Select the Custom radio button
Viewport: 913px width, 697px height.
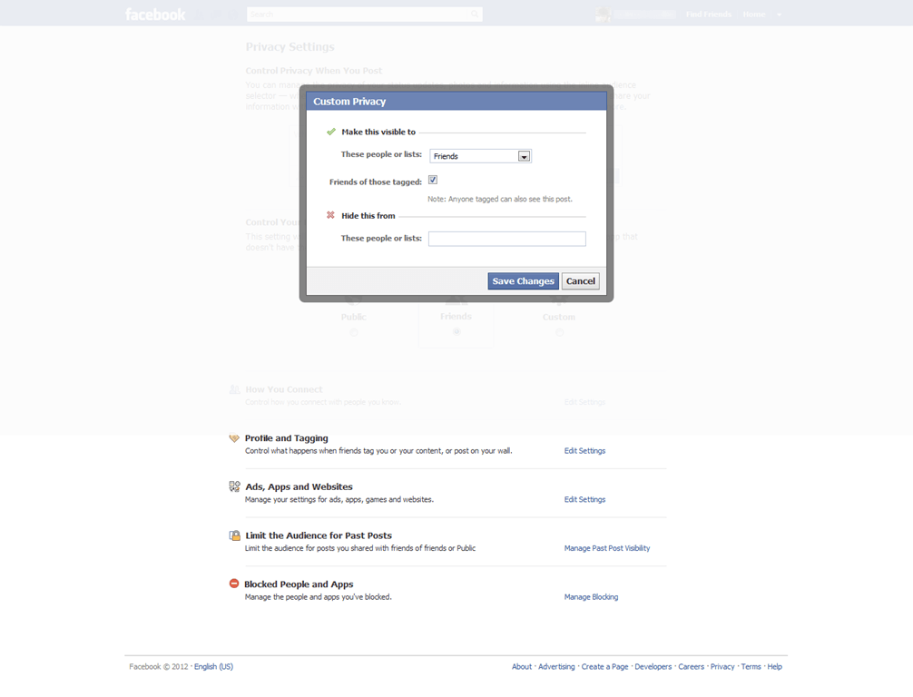pyautogui.click(x=559, y=332)
